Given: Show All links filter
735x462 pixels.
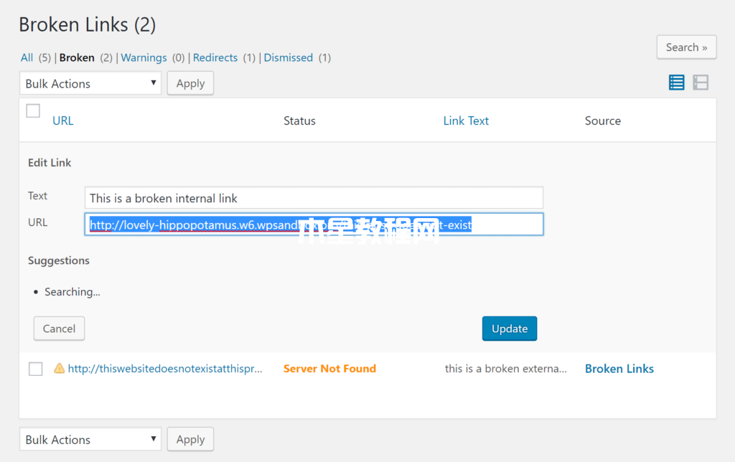Looking at the screenshot, I should tap(27, 57).
